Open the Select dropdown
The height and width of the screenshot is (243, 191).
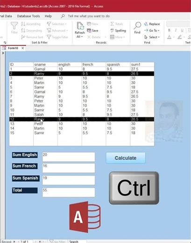(x=152, y=37)
